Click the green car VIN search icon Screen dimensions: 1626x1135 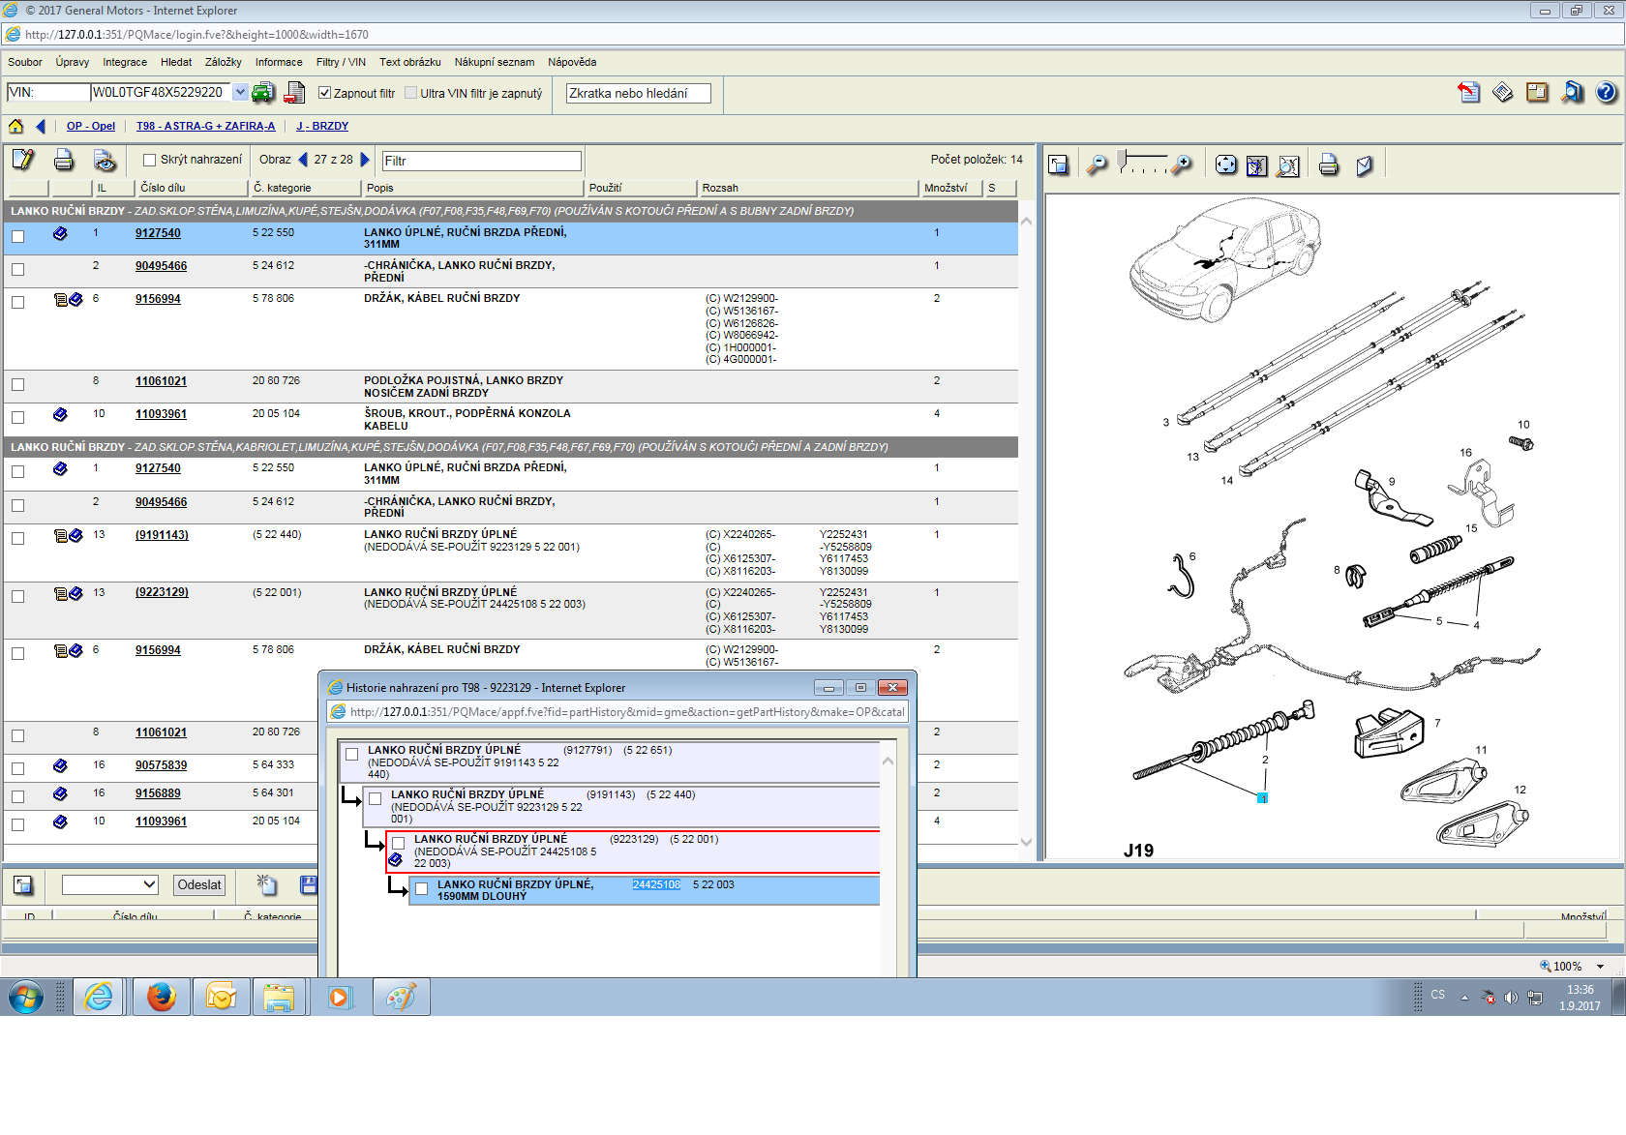click(262, 93)
